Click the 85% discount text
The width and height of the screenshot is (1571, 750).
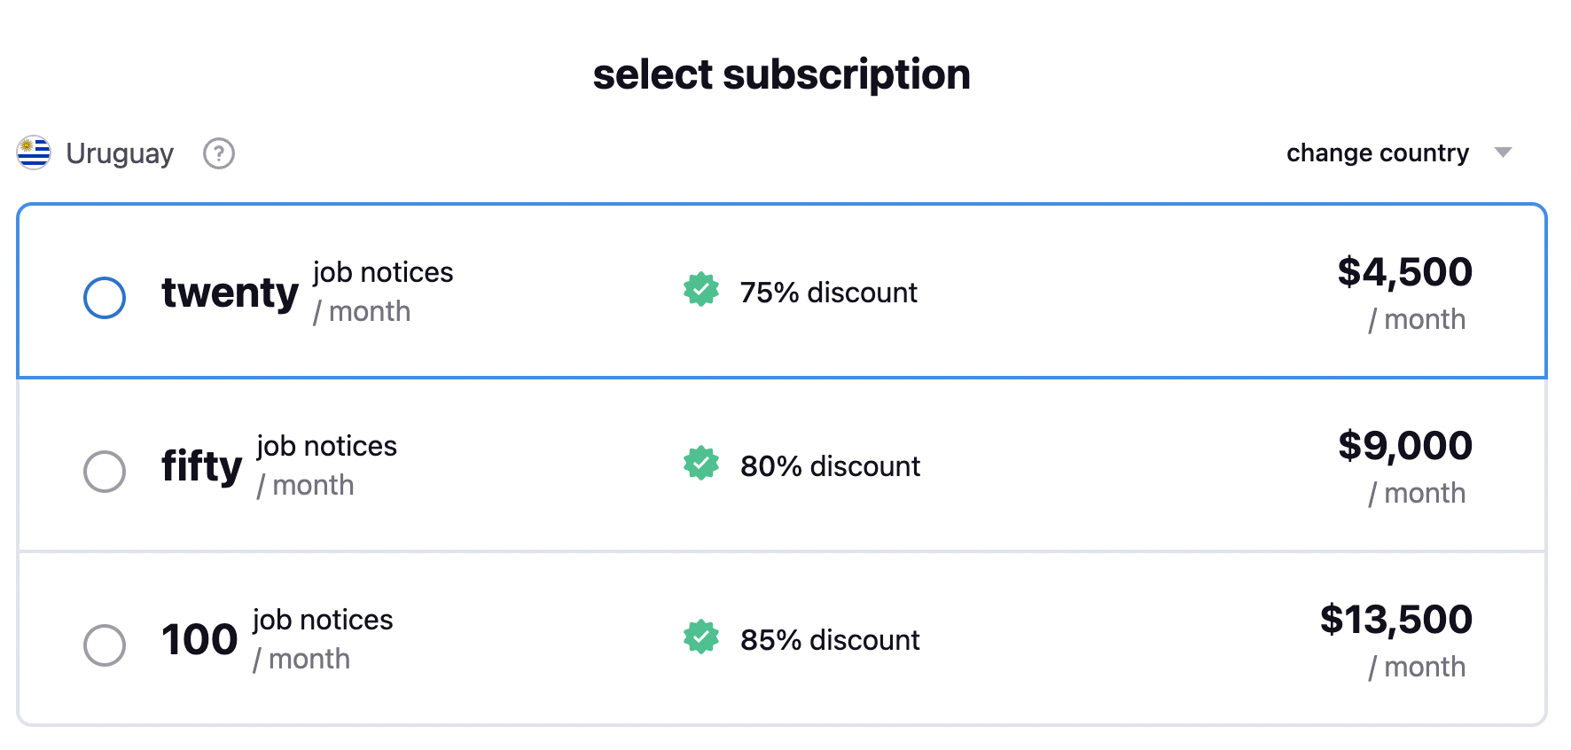pos(830,640)
